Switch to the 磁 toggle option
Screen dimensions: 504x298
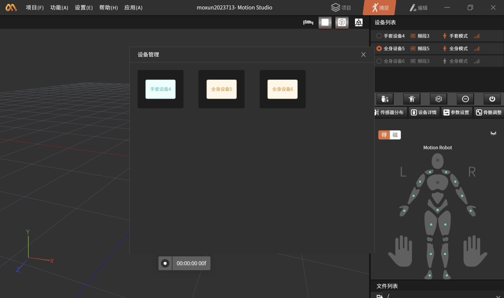pos(395,135)
